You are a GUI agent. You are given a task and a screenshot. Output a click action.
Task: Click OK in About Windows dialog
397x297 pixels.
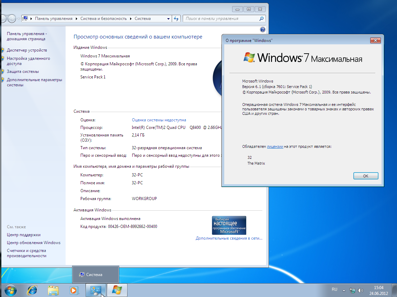point(366,176)
